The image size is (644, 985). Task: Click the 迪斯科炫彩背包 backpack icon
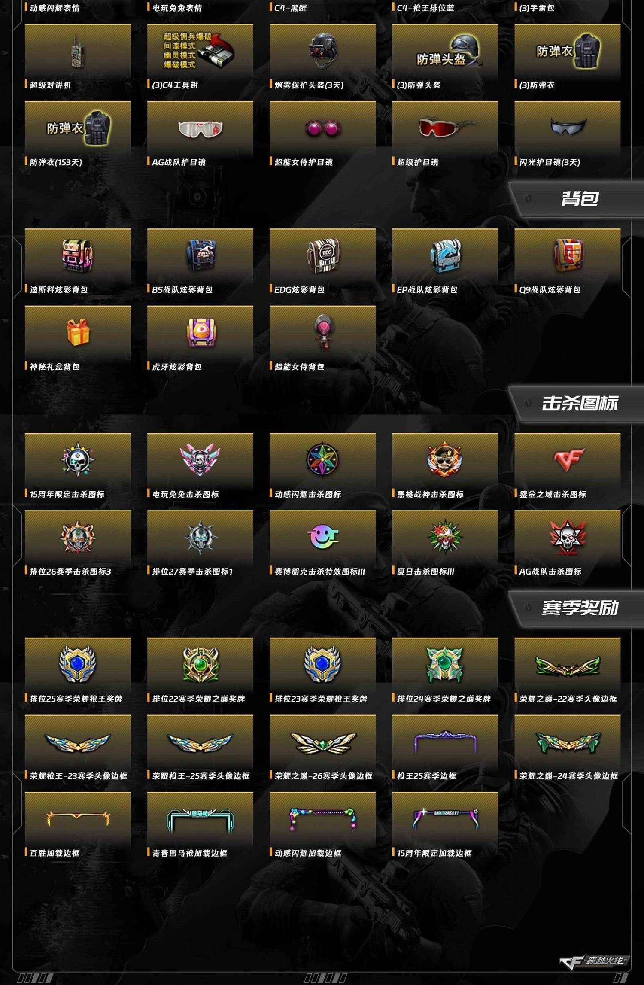pyautogui.click(x=78, y=256)
